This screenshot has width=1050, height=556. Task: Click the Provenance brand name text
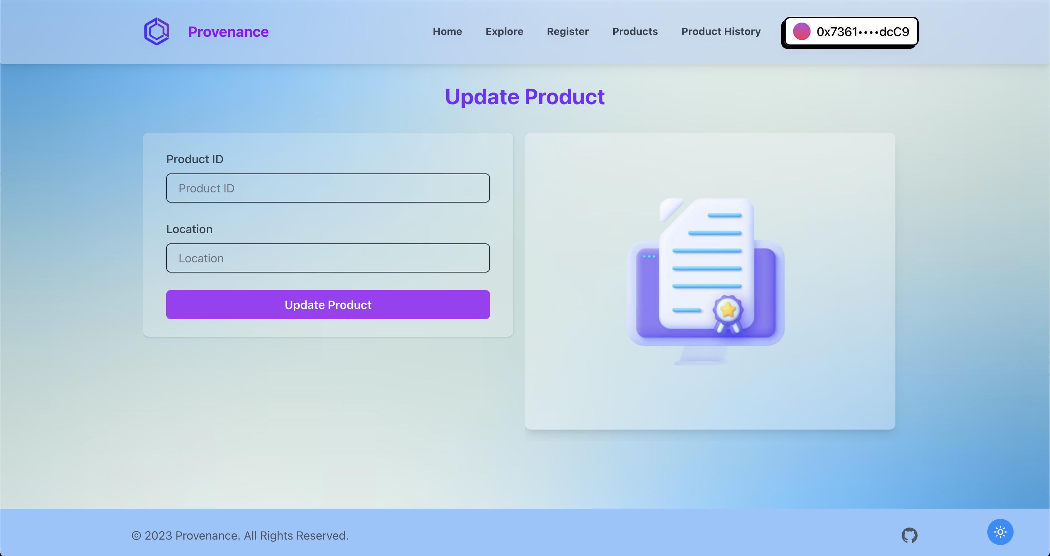[x=228, y=32]
